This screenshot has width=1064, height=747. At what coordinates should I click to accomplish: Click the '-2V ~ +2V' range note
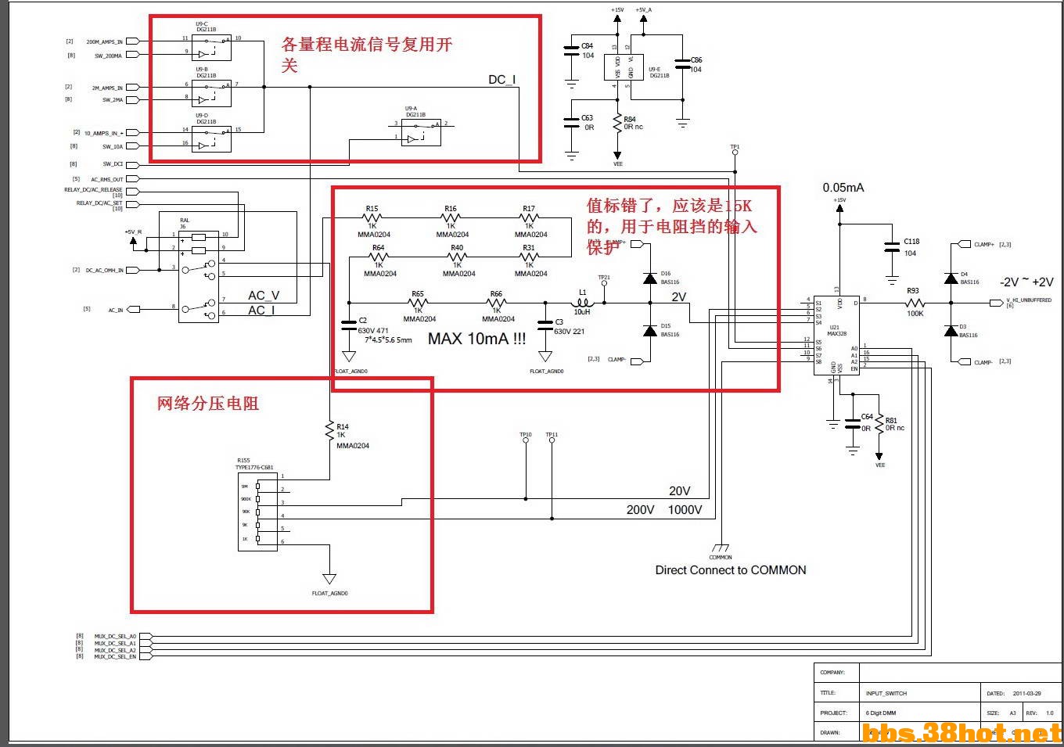click(1026, 282)
